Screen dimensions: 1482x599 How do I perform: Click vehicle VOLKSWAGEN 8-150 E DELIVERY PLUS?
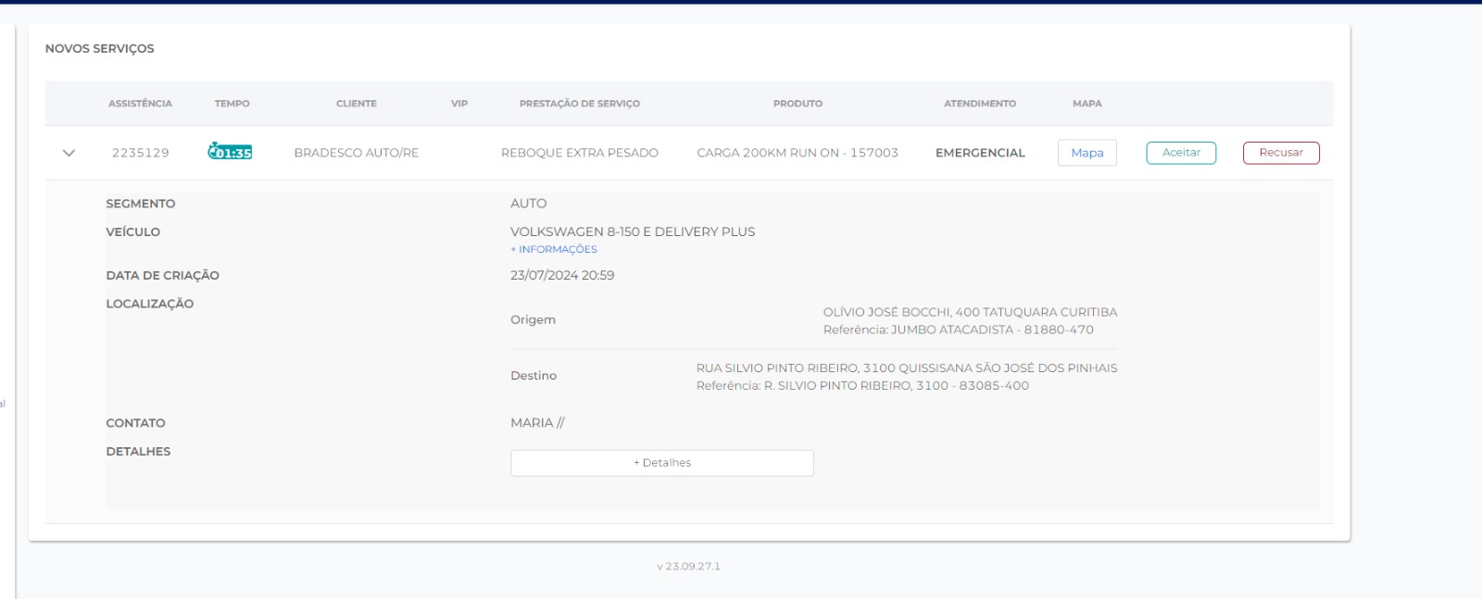pos(633,231)
